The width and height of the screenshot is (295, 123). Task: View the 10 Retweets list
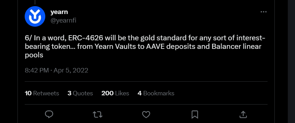(x=42, y=93)
